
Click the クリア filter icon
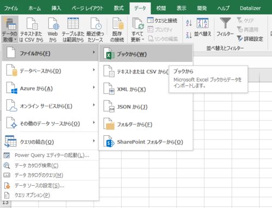coord(245,21)
